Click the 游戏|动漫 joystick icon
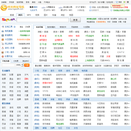This screenshot has height=131, width=131. 3,48
